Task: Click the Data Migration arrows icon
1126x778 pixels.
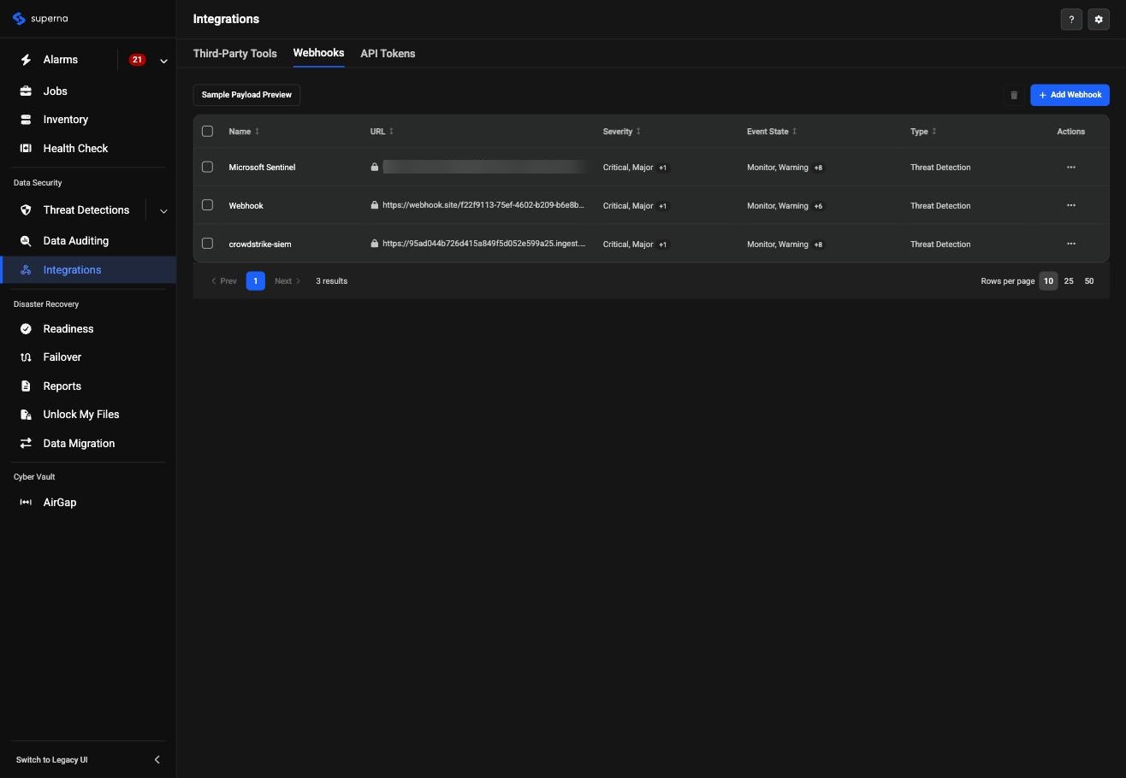Action: tap(26, 443)
